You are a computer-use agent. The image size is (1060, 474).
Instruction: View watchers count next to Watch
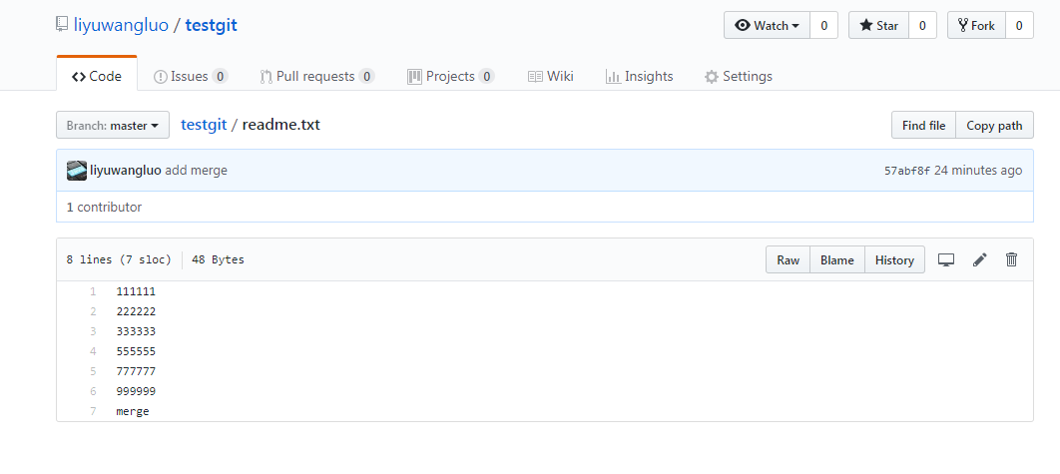tap(824, 26)
